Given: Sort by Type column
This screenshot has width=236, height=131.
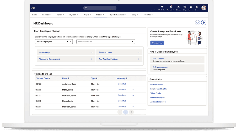Looking at the screenshot, I should 94,78.
